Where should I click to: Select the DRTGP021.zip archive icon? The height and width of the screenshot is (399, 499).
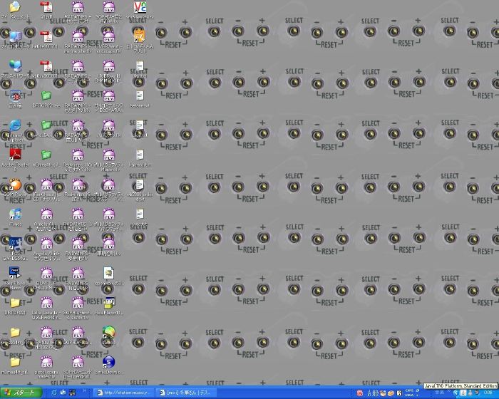[46, 95]
